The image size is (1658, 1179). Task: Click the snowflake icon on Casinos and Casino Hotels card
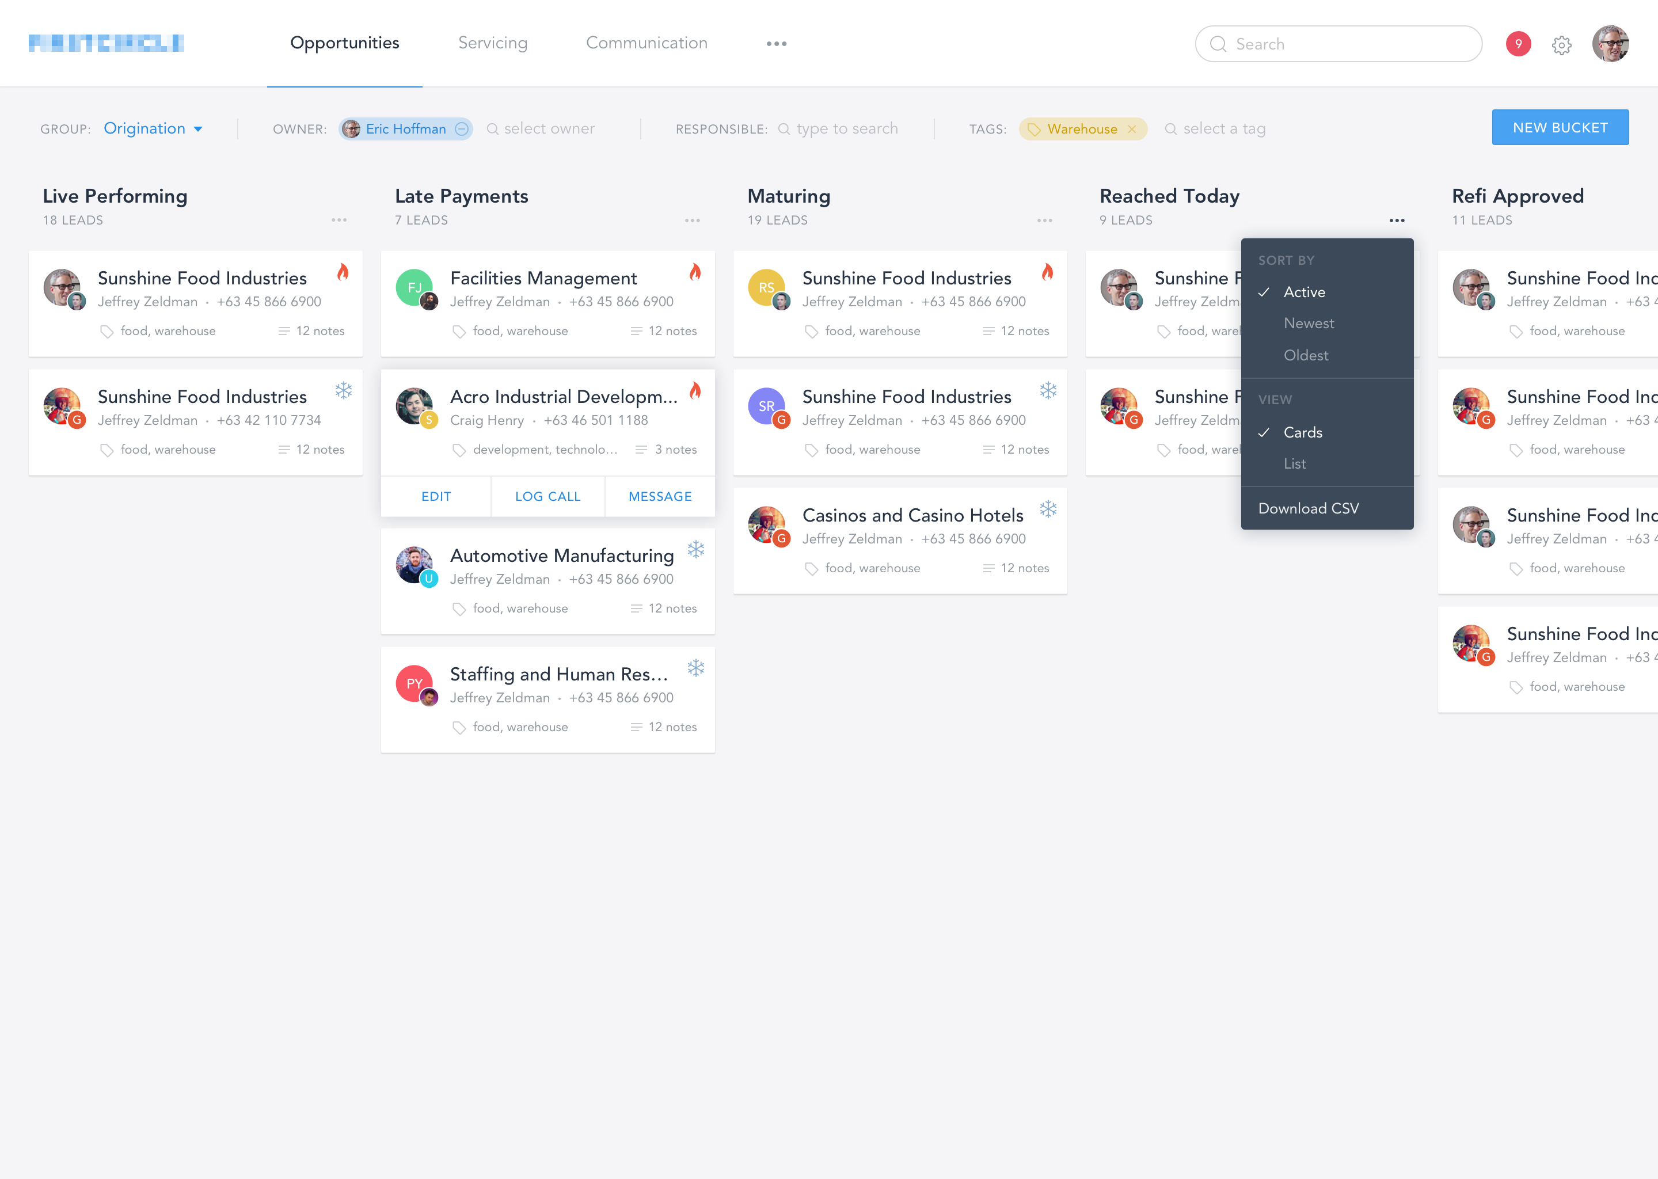pos(1047,511)
